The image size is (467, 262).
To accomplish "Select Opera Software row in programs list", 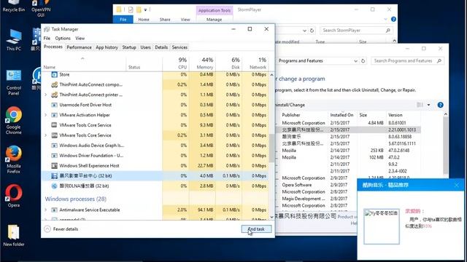I will [347, 185].
